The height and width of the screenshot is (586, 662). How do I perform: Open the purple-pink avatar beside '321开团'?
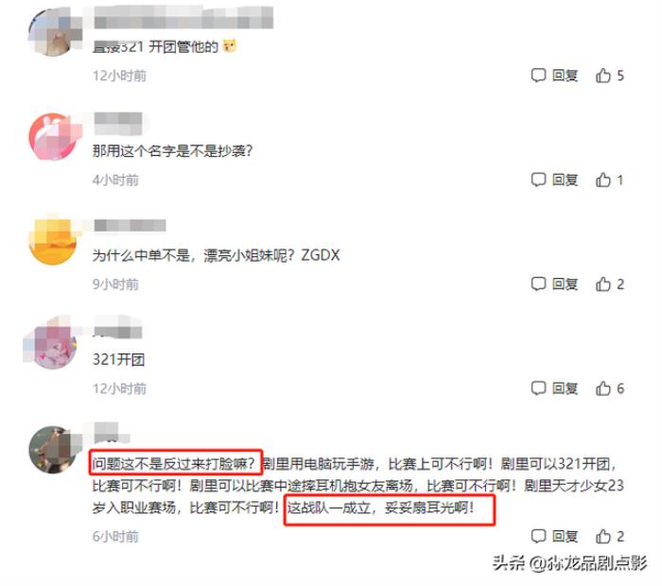[x=53, y=345]
